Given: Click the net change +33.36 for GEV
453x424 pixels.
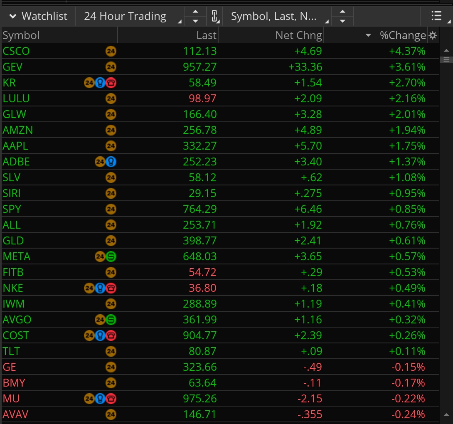Looking at the screenshot, I should tap(305, 67).
